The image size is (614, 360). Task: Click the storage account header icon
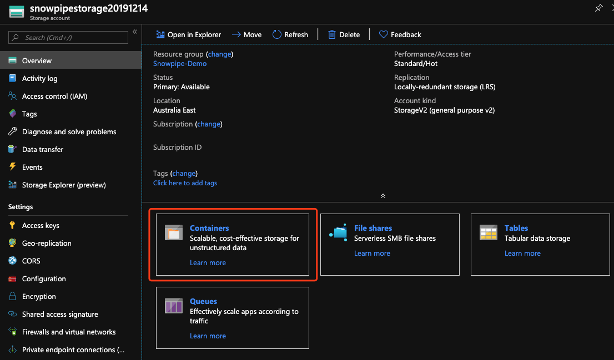tap(17, 11)
